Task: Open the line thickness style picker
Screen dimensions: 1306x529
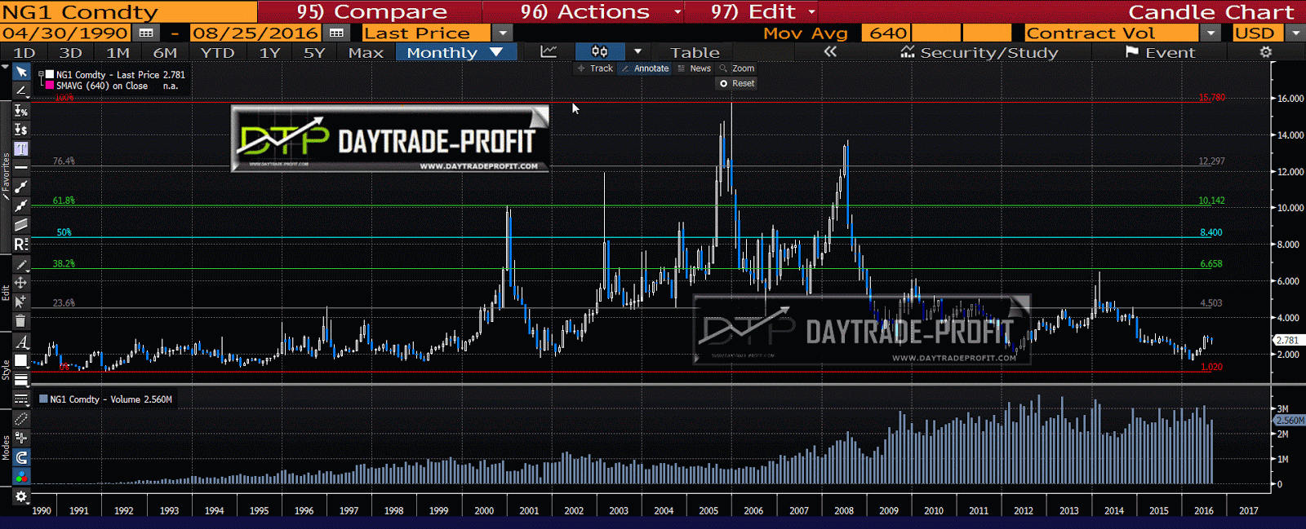Action: point(21,380)
